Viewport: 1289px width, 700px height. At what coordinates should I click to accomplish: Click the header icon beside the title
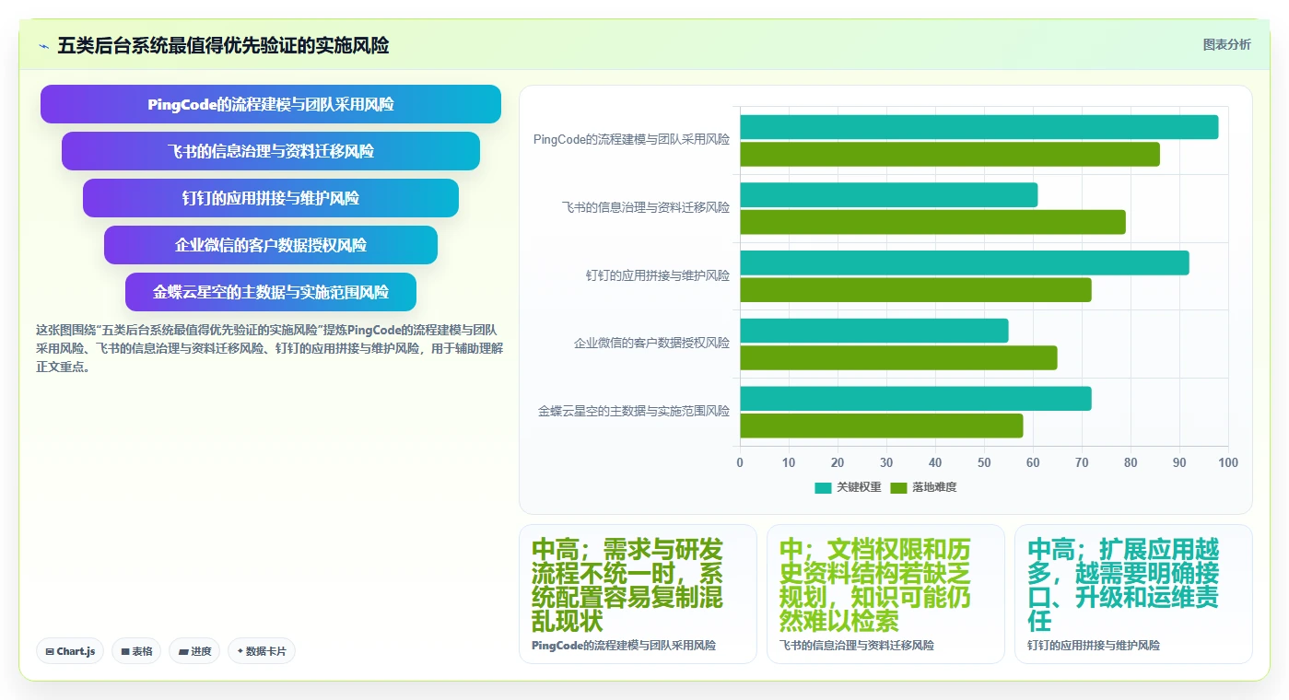point(43,45)
